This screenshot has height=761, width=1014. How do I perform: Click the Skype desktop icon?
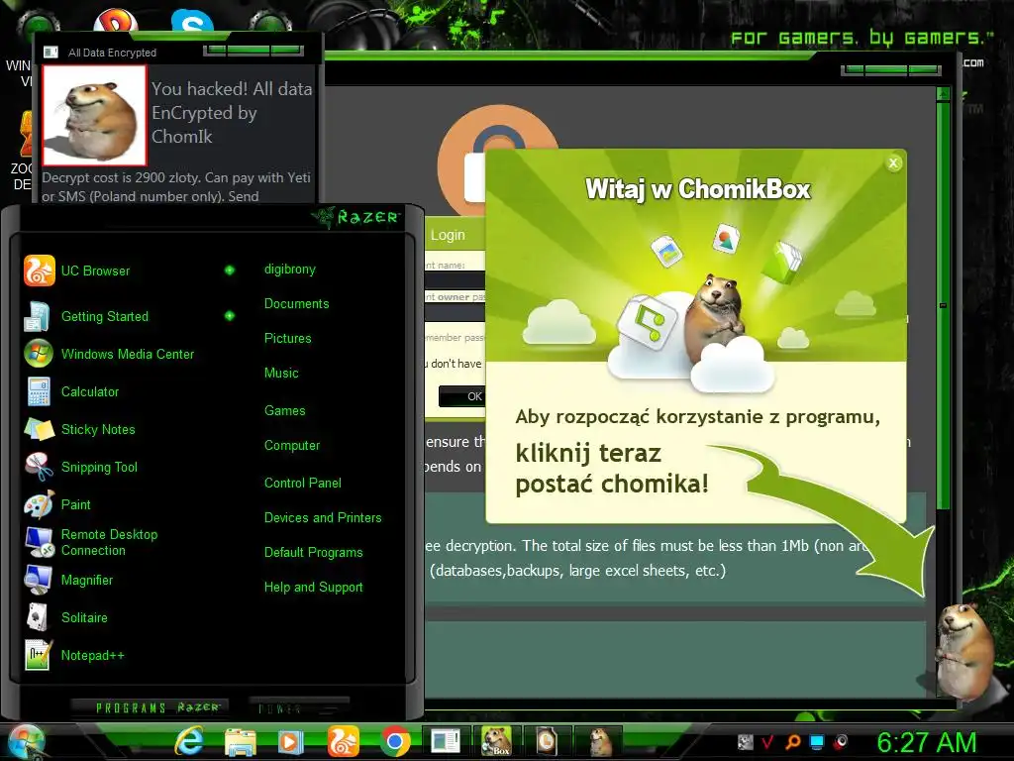(x=192, y=21)
